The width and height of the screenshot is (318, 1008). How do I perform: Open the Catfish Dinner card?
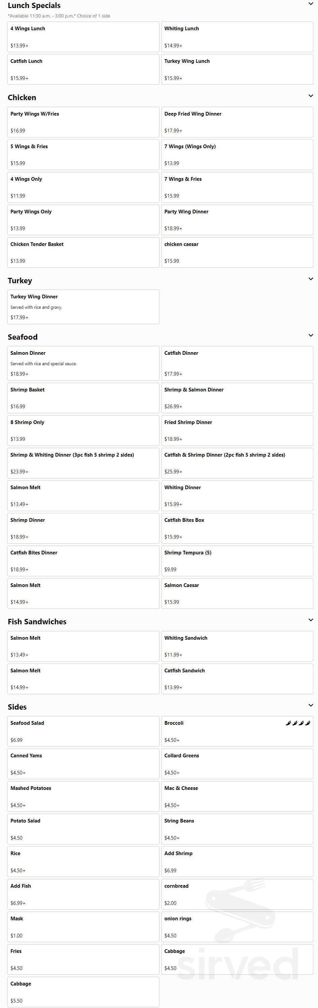[237, 363]
